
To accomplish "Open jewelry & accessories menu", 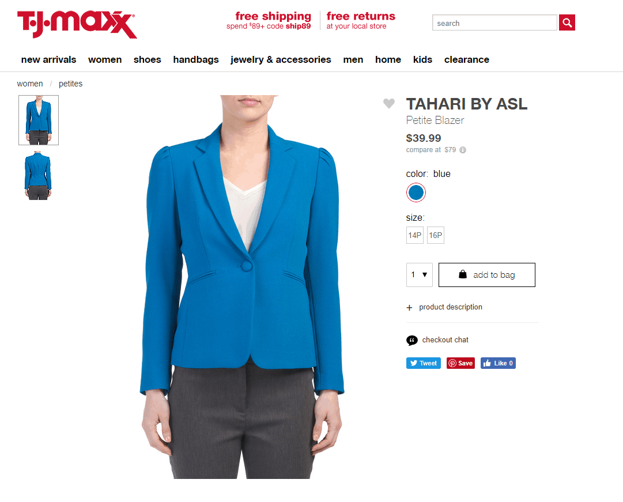I will [281, 59].
